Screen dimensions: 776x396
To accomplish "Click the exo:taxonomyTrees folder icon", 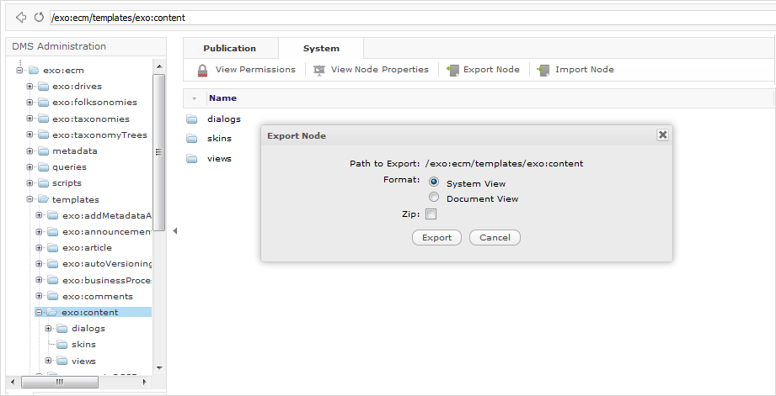I will (x=44, y=135).
